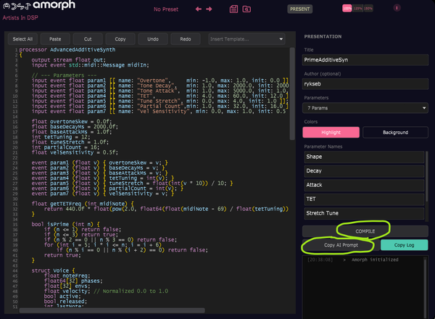Toggle the PRESENT mode button
This screenshot has height=319, width=435.
[299, 9]
